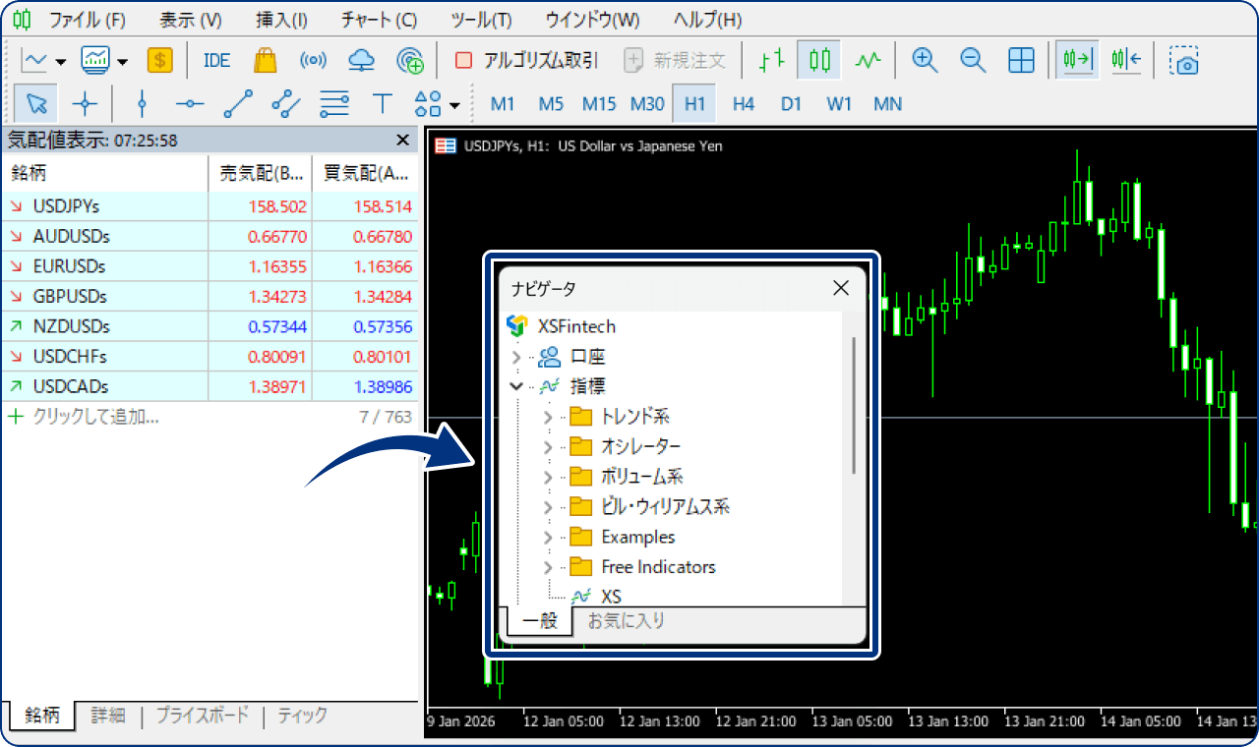The image size is (1259, 747).
Task: Toggle アルゴリズム取引 algorithmic trading
Action: click(x=526, y=60)
